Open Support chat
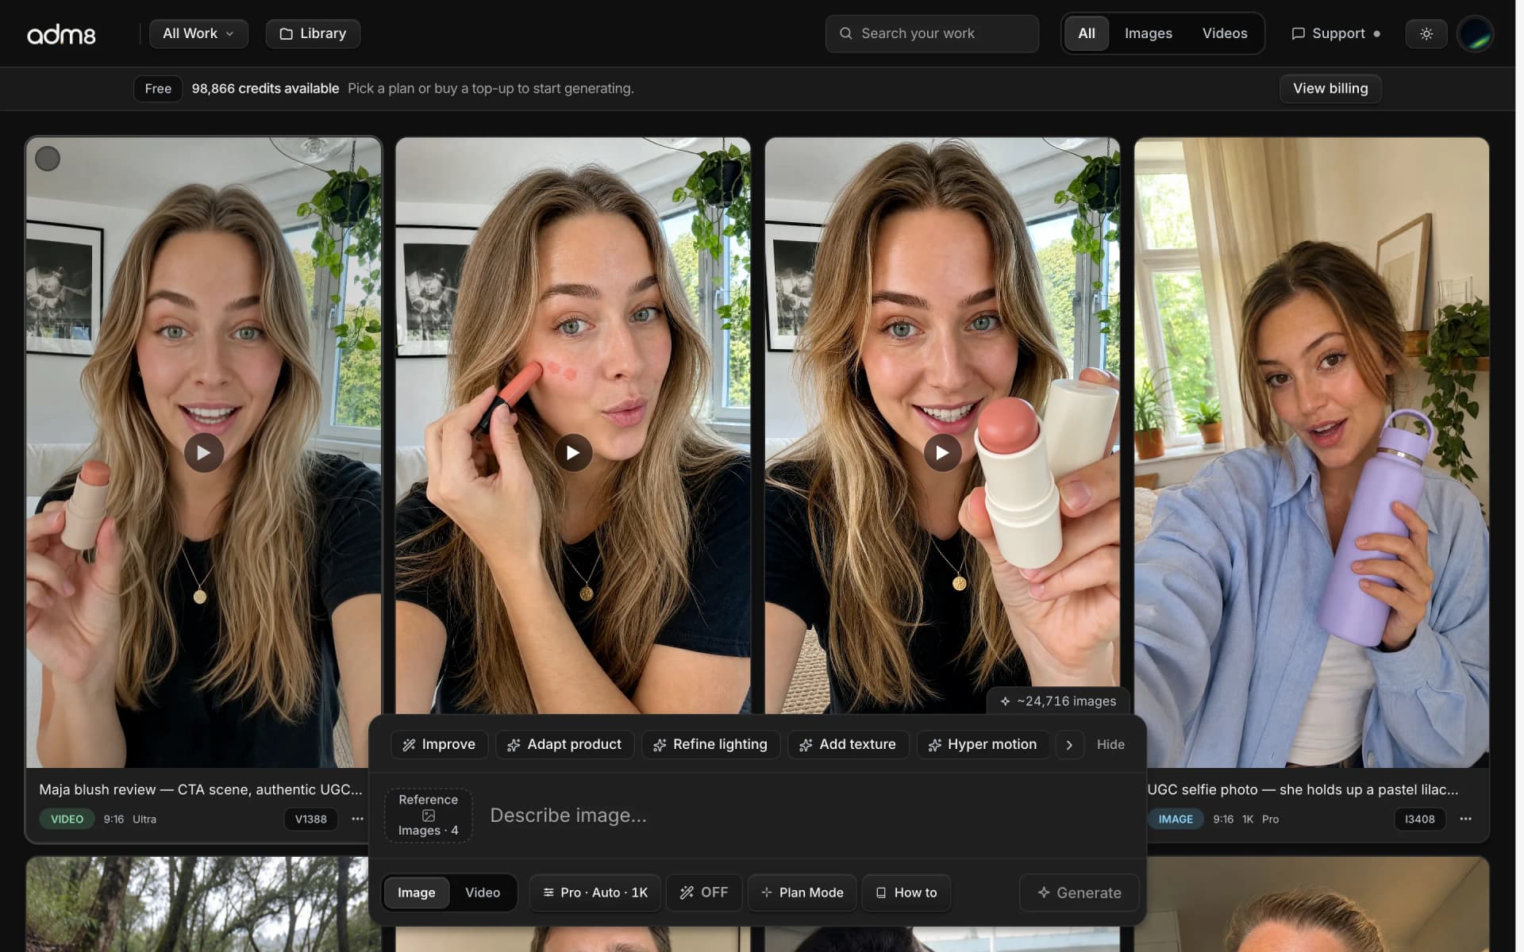Viewport: 1524px width, 952px height. click(x=1336, y=33)
